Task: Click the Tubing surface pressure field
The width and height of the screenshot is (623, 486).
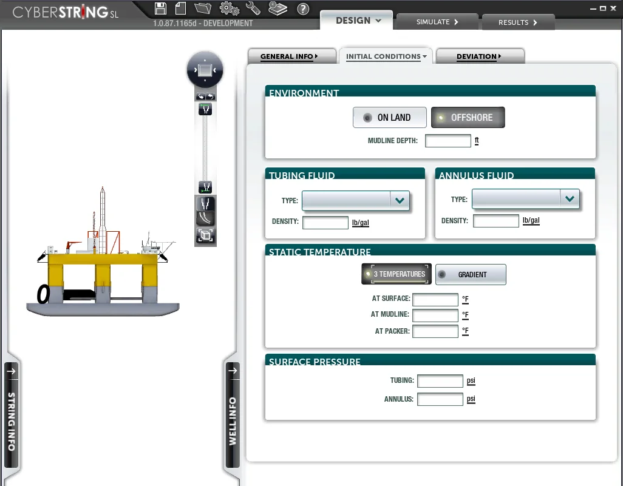Action: coord(440,381)
